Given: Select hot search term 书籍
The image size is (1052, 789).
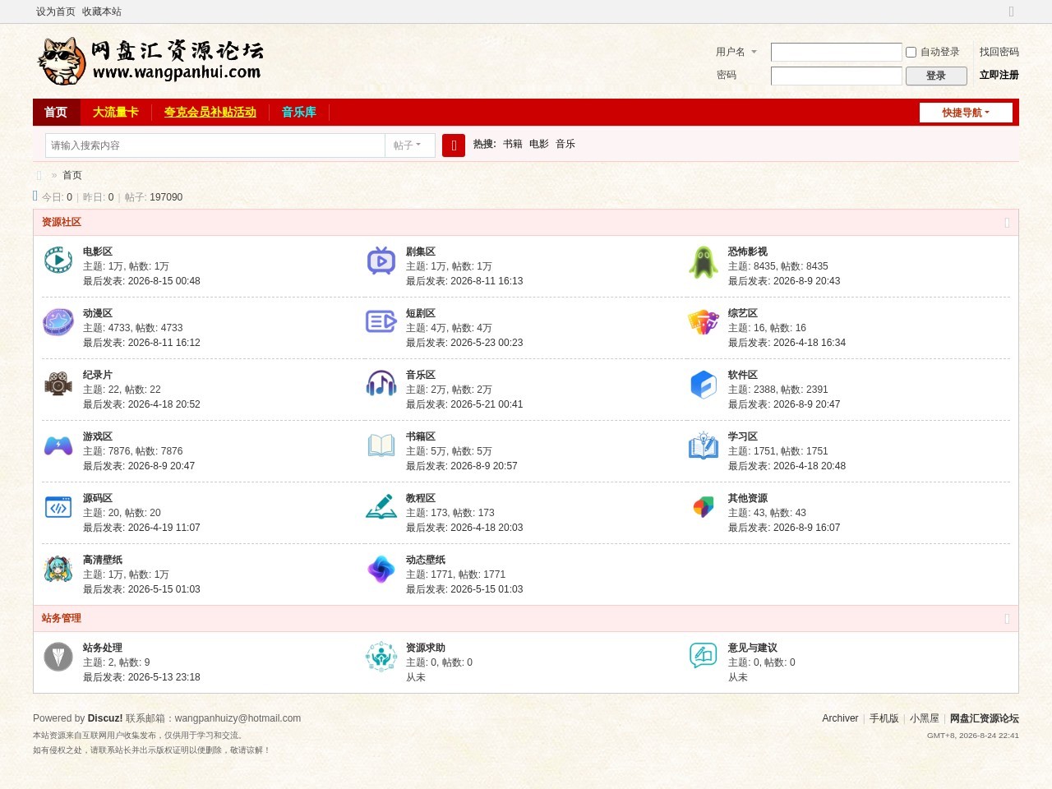Looking at the screenshot, I should (x=513, y=144).
